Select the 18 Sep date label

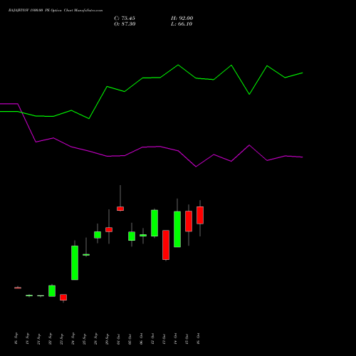28,339
